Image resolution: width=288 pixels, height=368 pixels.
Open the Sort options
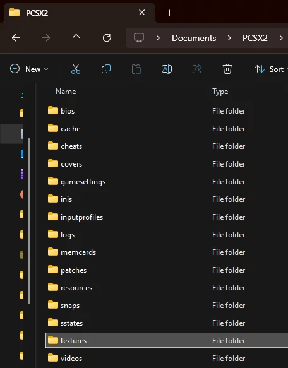[271, 69]
